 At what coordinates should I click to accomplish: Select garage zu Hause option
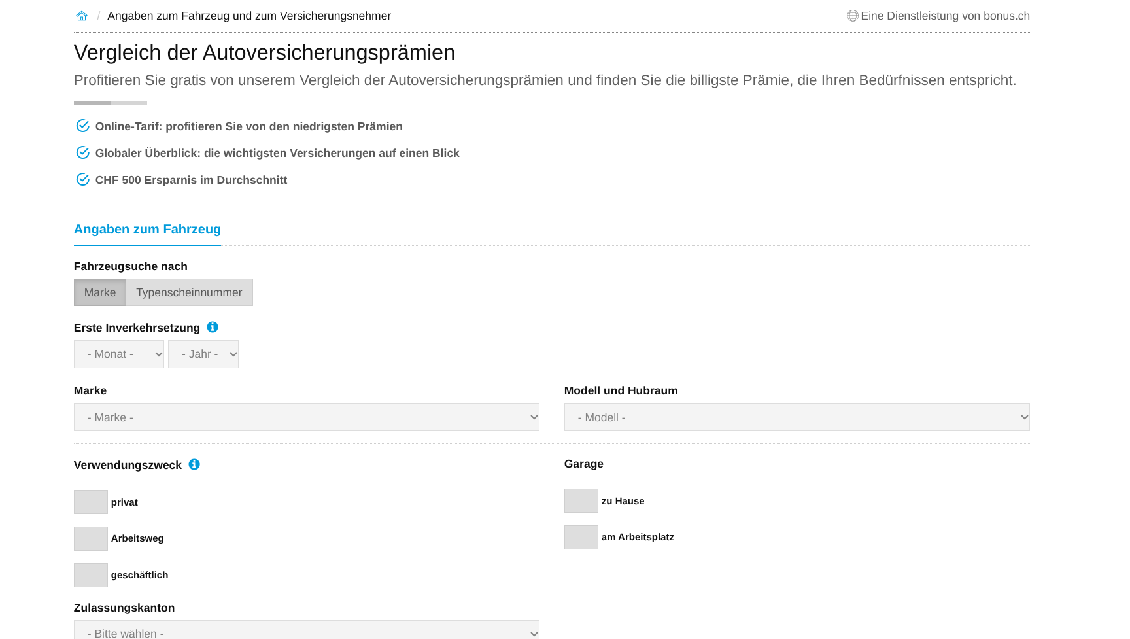[581, 500]
